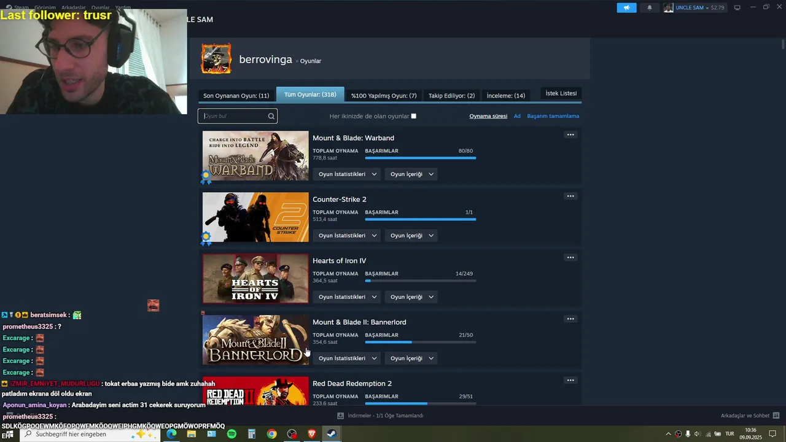Expand Oyun İstatistikleri for Mount & Blade: Warband

[x=347, y=174]
